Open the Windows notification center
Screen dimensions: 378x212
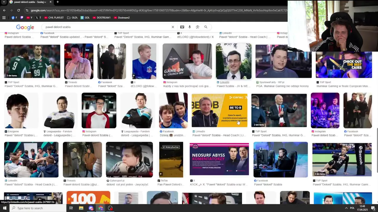pos(373,208)
